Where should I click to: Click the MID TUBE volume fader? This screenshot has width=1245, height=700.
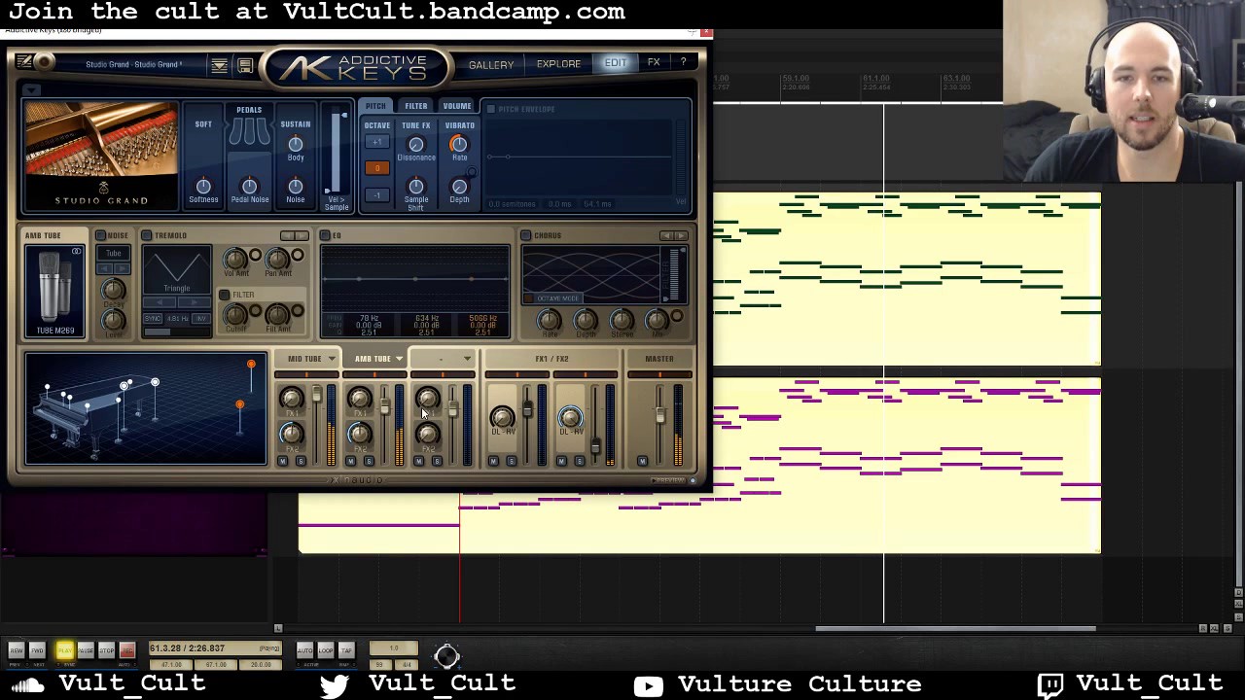tap(316, 394)
